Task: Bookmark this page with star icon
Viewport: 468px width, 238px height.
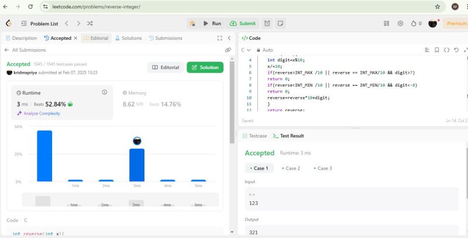Action: tap(438, 6)
